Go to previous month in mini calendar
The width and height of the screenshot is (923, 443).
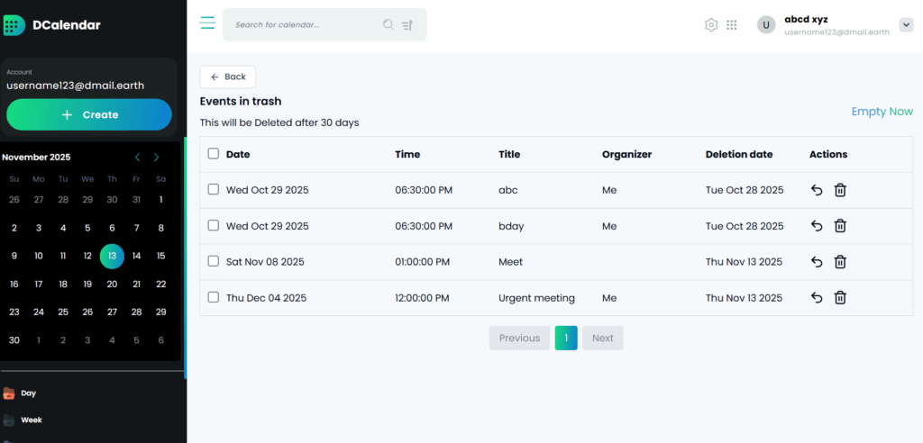point(137,158)
